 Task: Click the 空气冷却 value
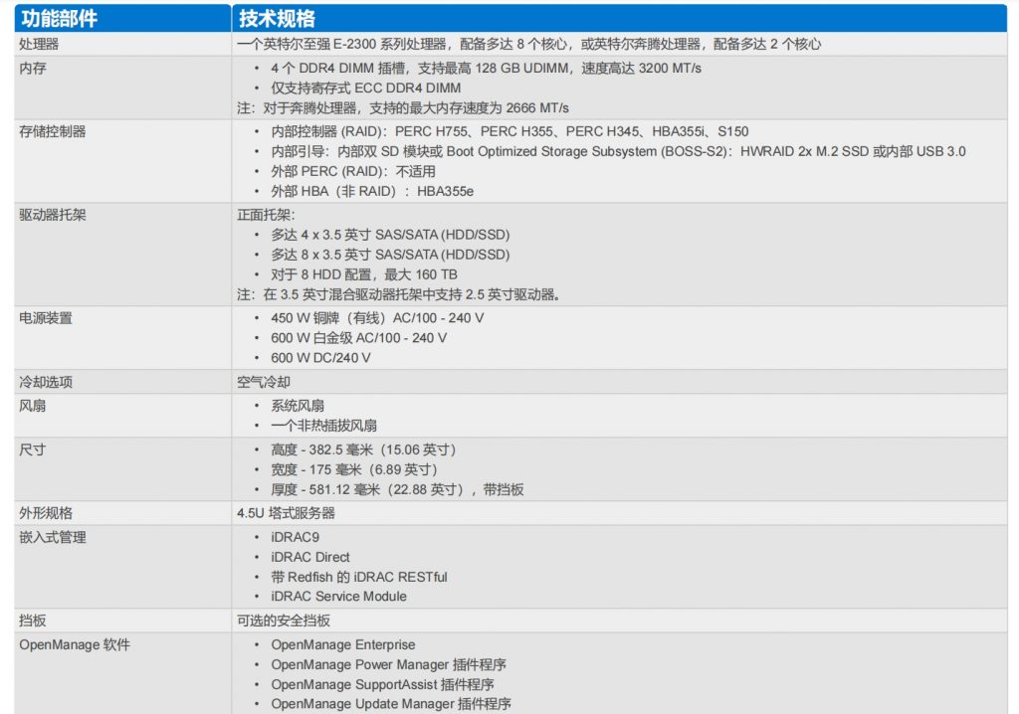(263, 382)
